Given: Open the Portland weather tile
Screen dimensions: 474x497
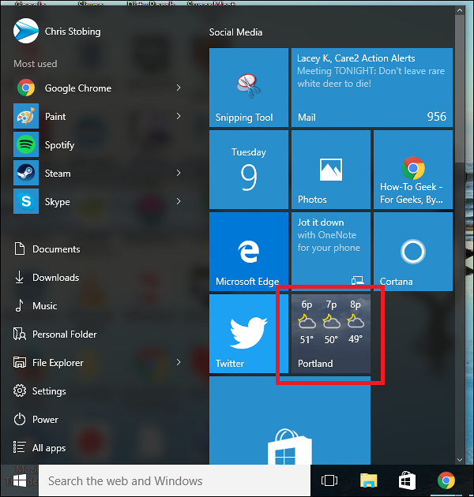Looking at the screenshot, I should tap(330, 333).
